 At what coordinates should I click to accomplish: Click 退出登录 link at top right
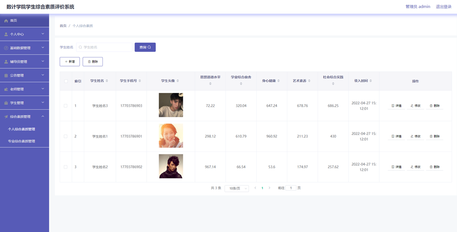443,7
